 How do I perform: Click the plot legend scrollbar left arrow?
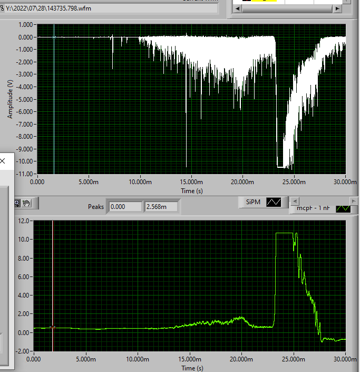point(295,201)
